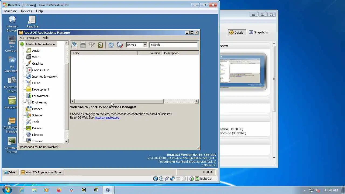Viewport: 345px width, 194px height.
Task: Select the Graphics category
Action: (x=37, y=64)
